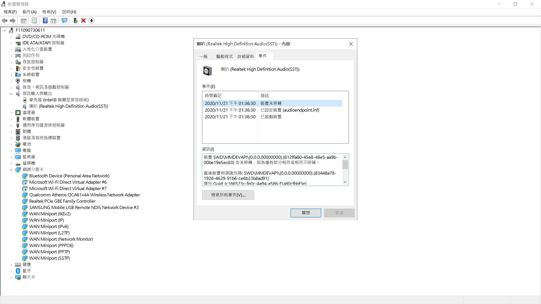
Task: Click the Help icon in the toolbar
Action: (x=45, y=21)
